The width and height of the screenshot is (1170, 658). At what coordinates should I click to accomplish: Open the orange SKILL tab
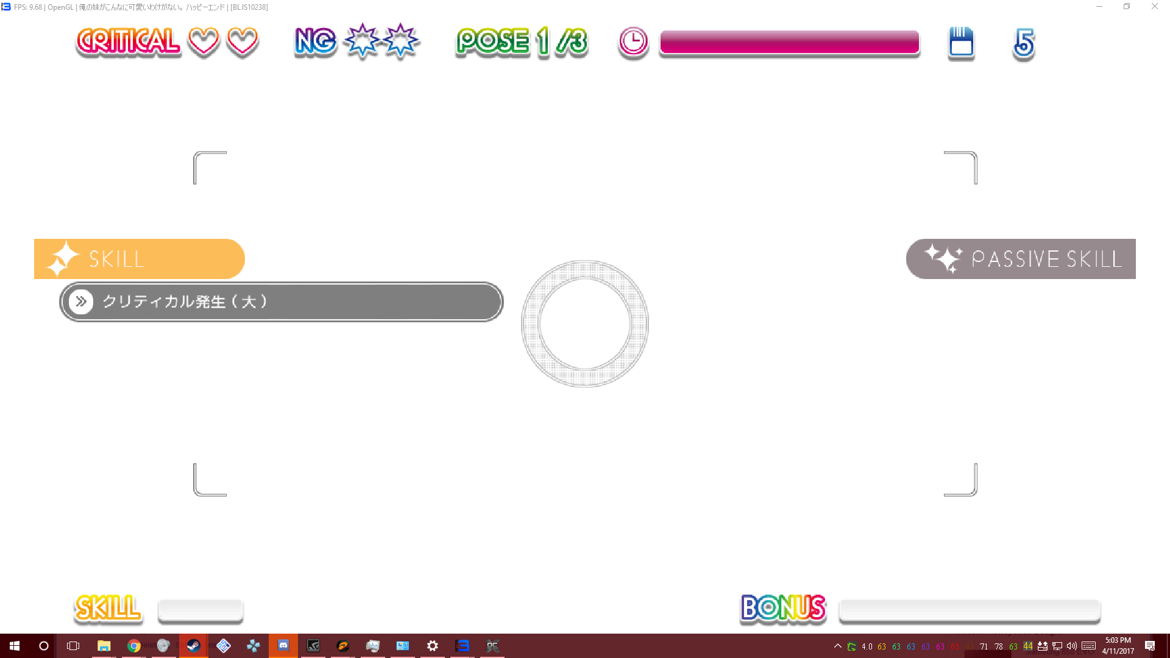139,259
